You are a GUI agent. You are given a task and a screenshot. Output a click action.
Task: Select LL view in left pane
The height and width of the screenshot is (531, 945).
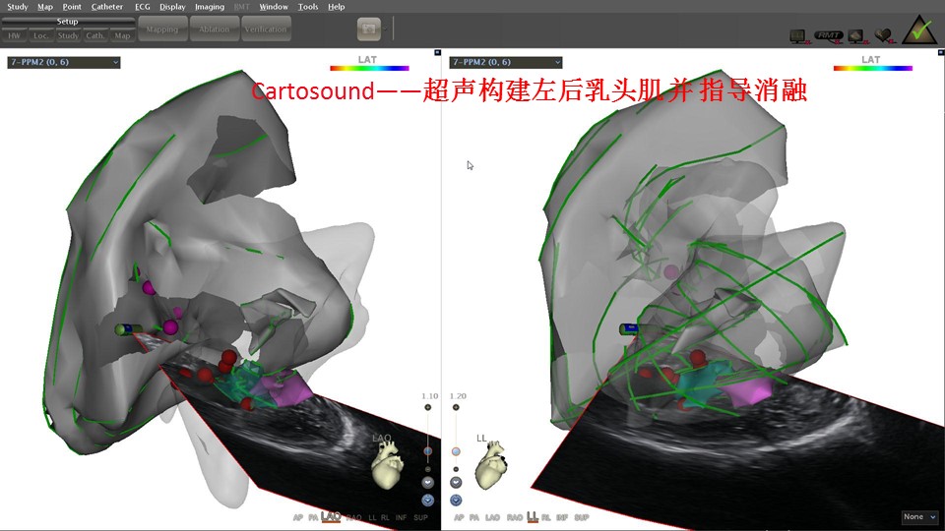click(372, 518)
